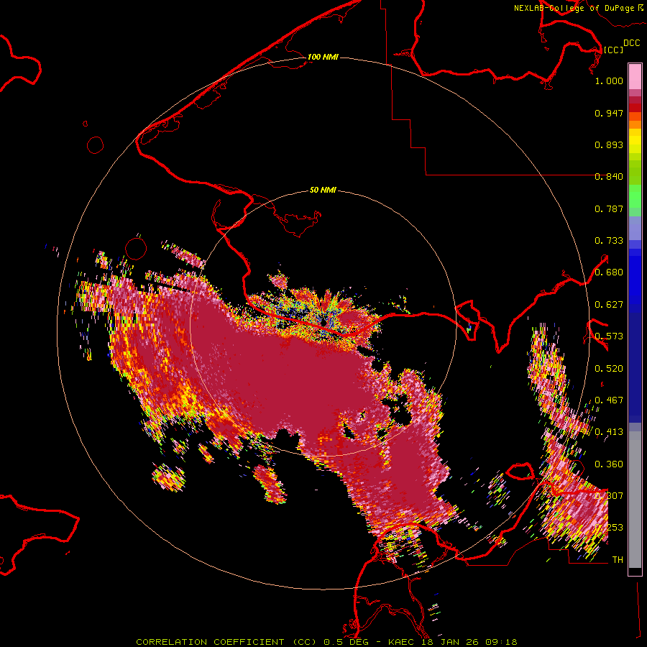
Task: Click the 1.000 value on the color scale
Action: 609,81
